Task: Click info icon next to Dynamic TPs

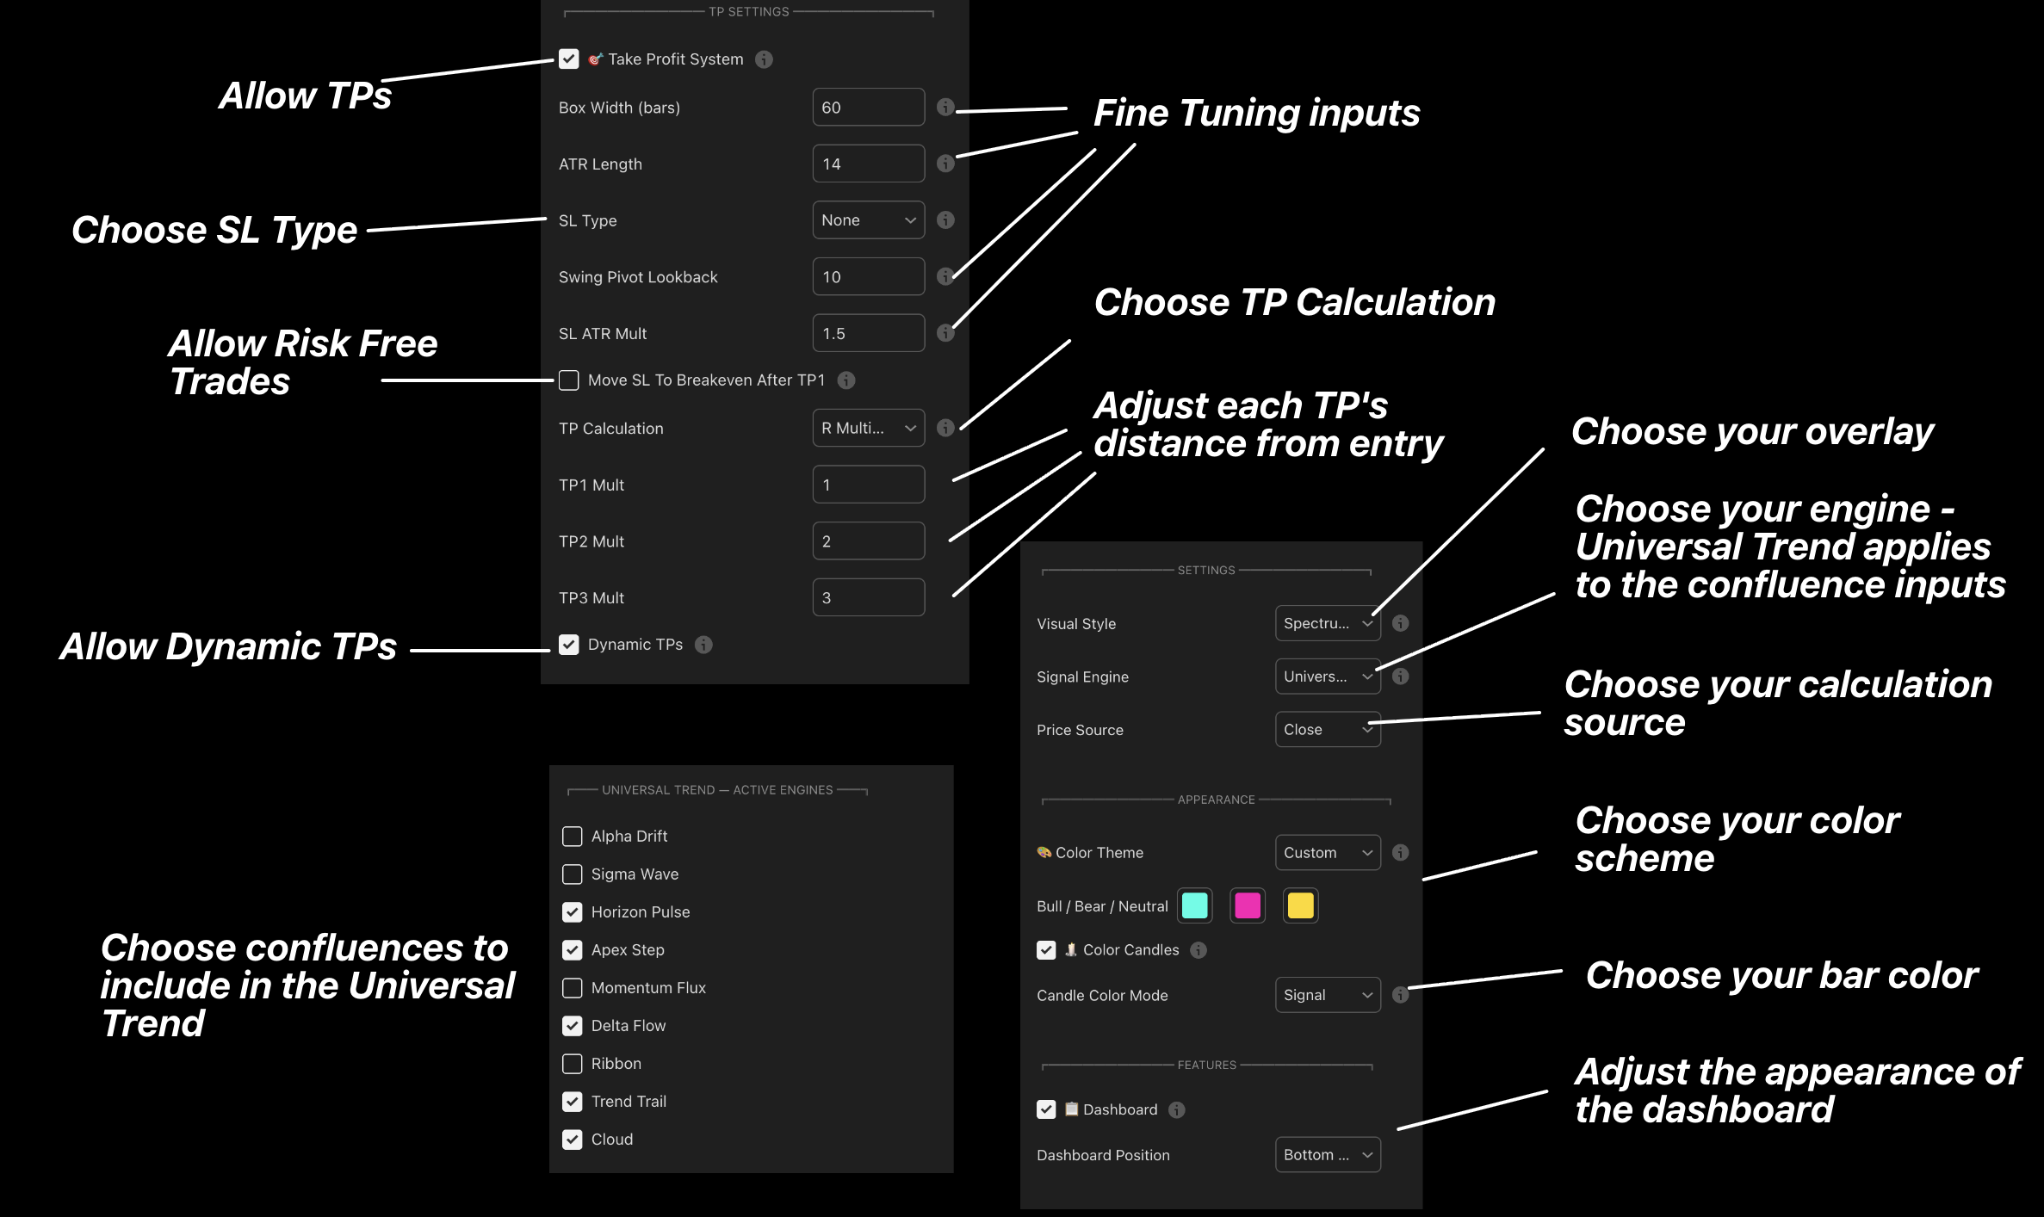Action: click(x=703, y=645)
